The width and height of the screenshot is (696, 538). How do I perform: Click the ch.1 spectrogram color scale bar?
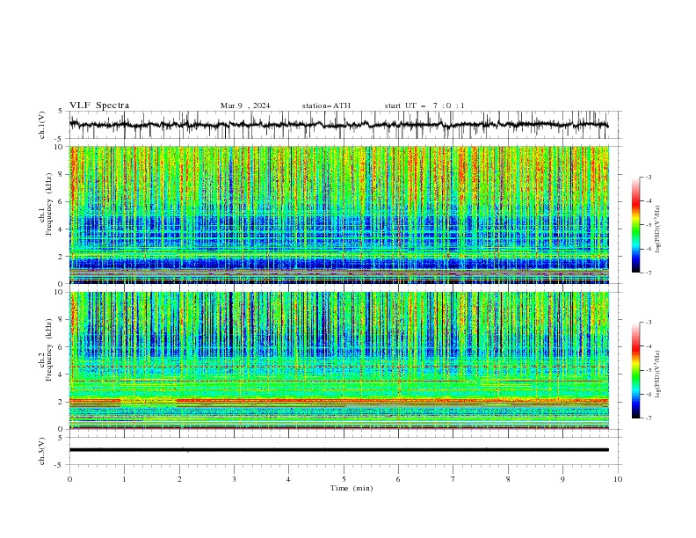[635, 225]
